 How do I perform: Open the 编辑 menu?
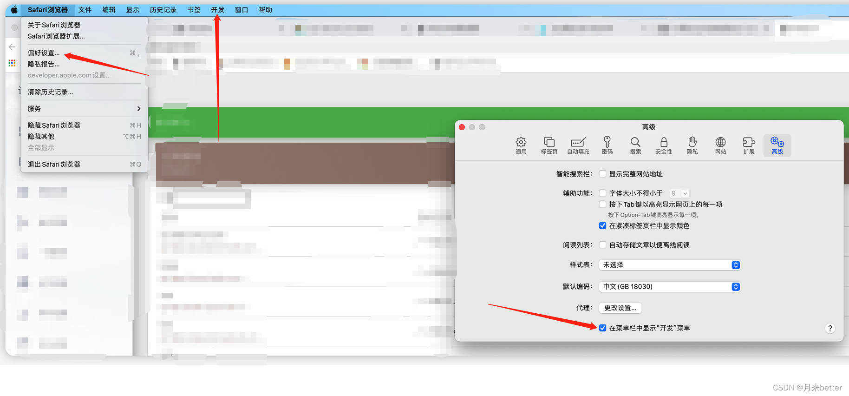coord(109,10)
